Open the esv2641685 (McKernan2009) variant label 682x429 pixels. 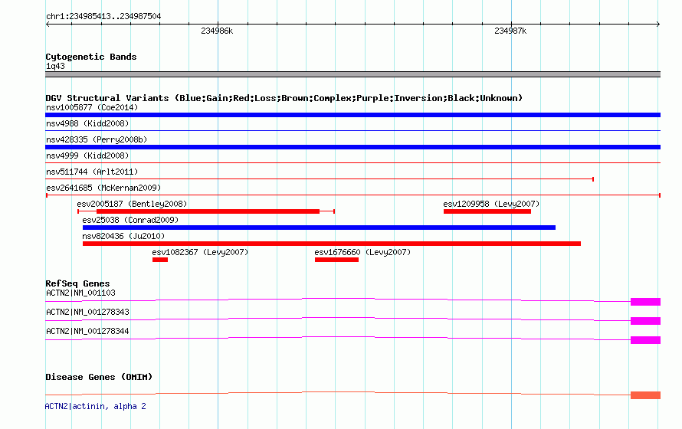coord(103,188)
